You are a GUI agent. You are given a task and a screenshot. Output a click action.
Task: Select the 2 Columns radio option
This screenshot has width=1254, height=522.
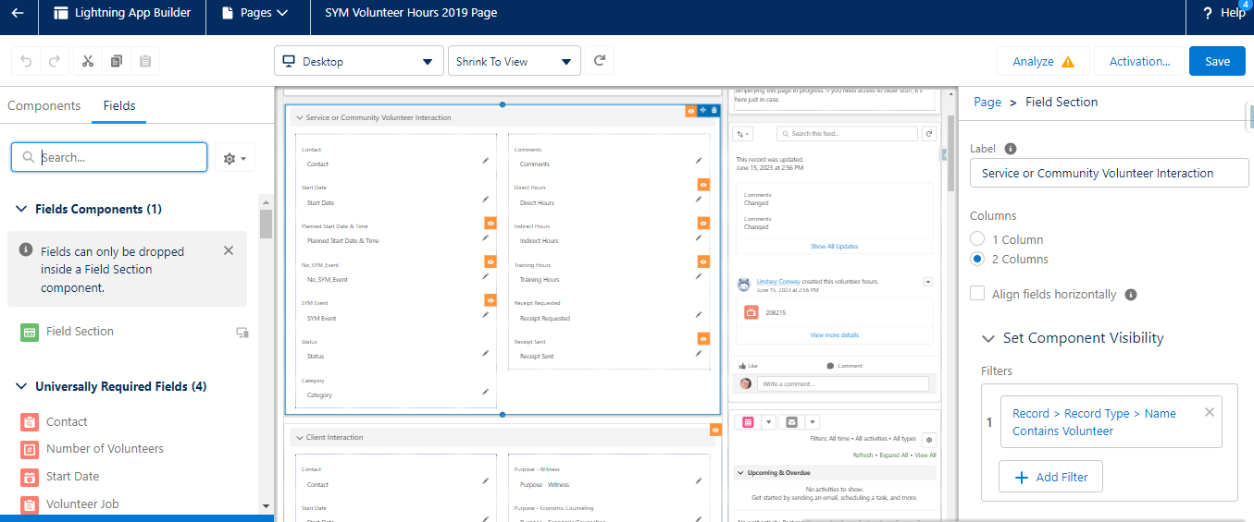(x=977, y=260)
